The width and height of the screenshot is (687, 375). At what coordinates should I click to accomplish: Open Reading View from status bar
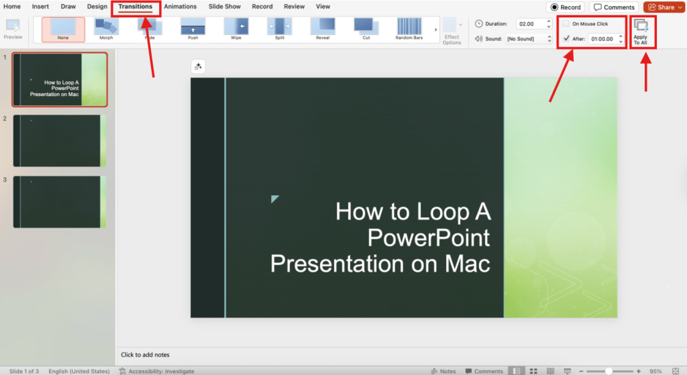click(550, 371)
